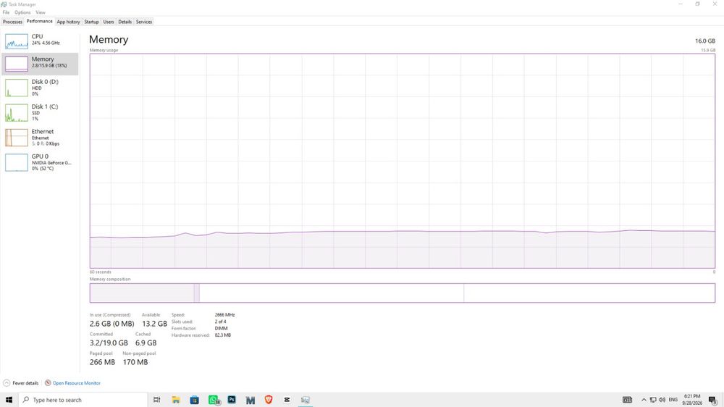Switch to the Details tab
The height and width of the screenshot is (407, 724).
tap(125, 22)
